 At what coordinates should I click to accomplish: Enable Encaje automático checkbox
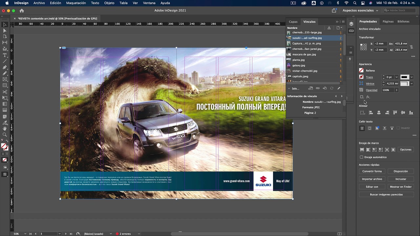[362, 157]
